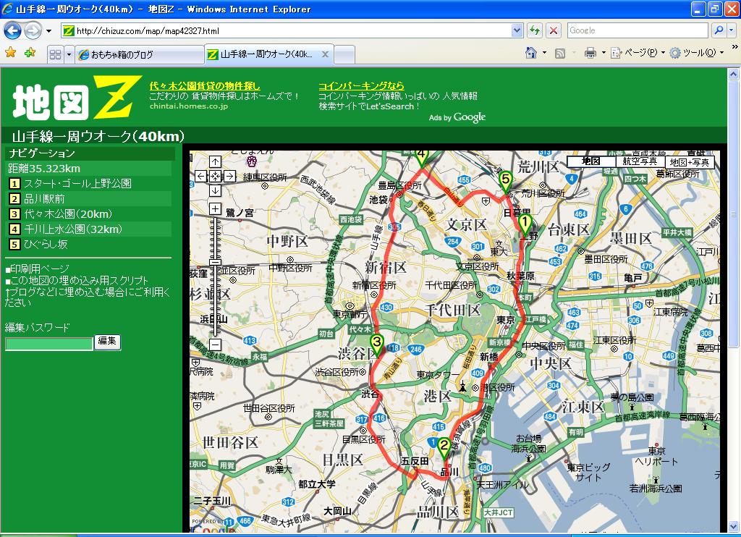741x537 pixels.
Task: Click the Stop loading X icon
Action: point(554,30)
